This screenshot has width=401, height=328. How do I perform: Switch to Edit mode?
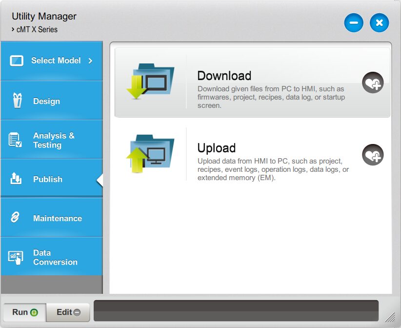(68, 312)
